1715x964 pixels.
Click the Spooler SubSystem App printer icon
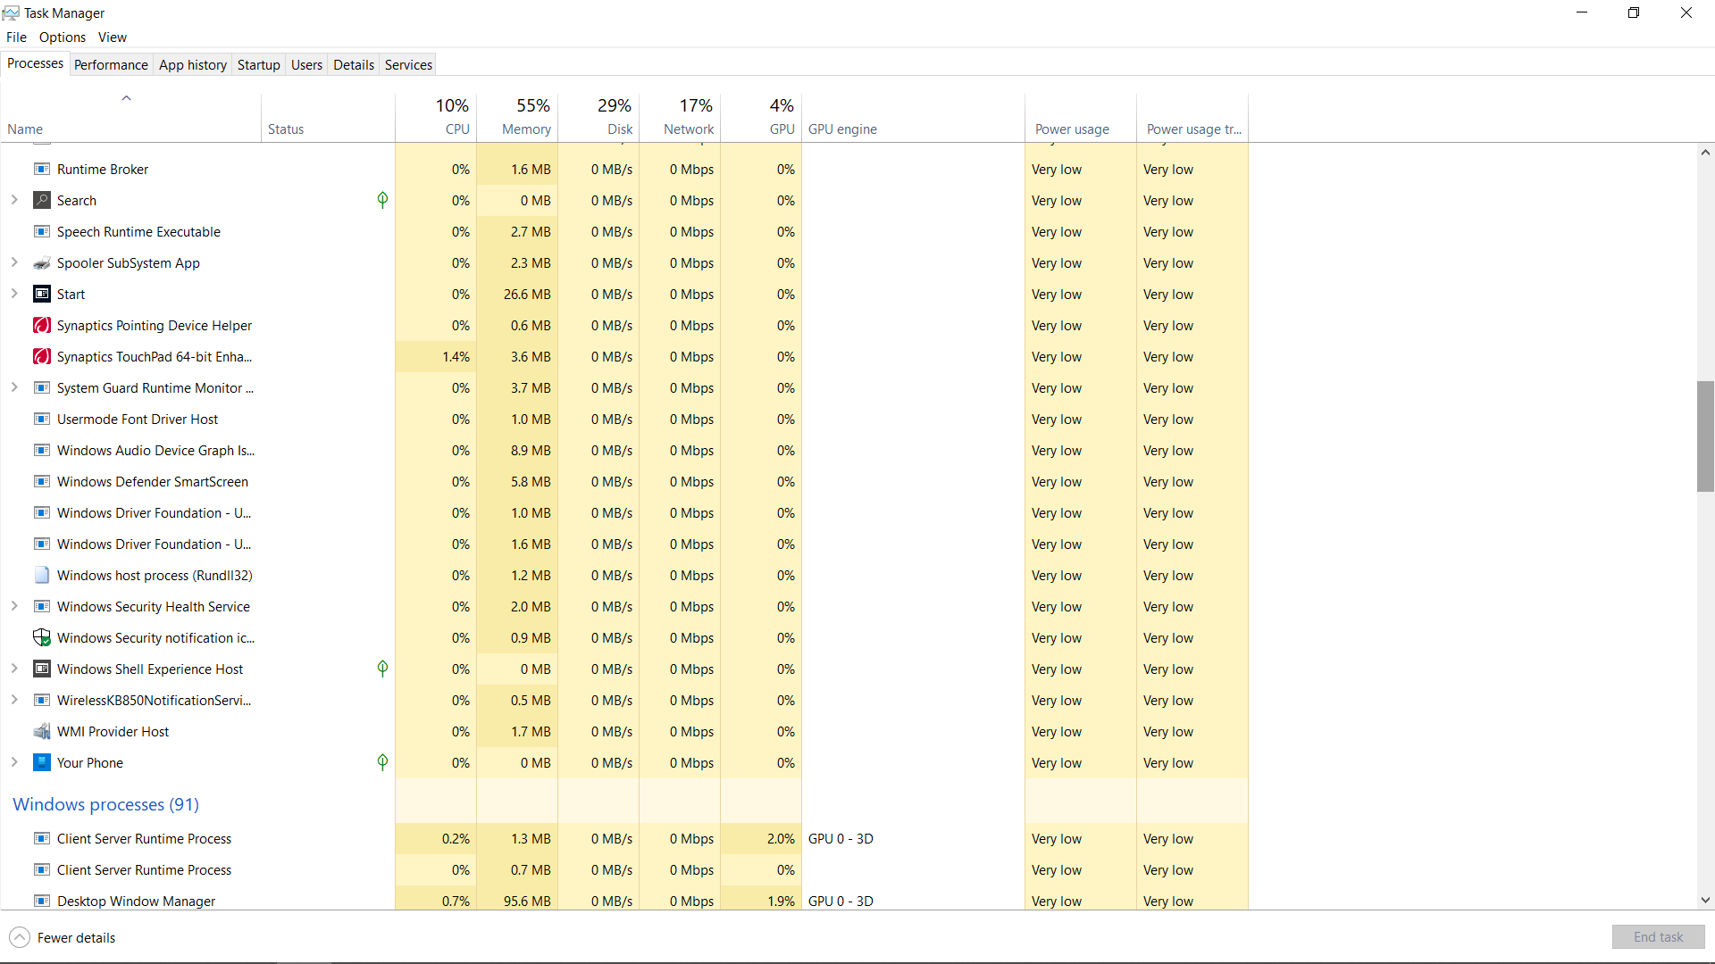coord(42,262)
